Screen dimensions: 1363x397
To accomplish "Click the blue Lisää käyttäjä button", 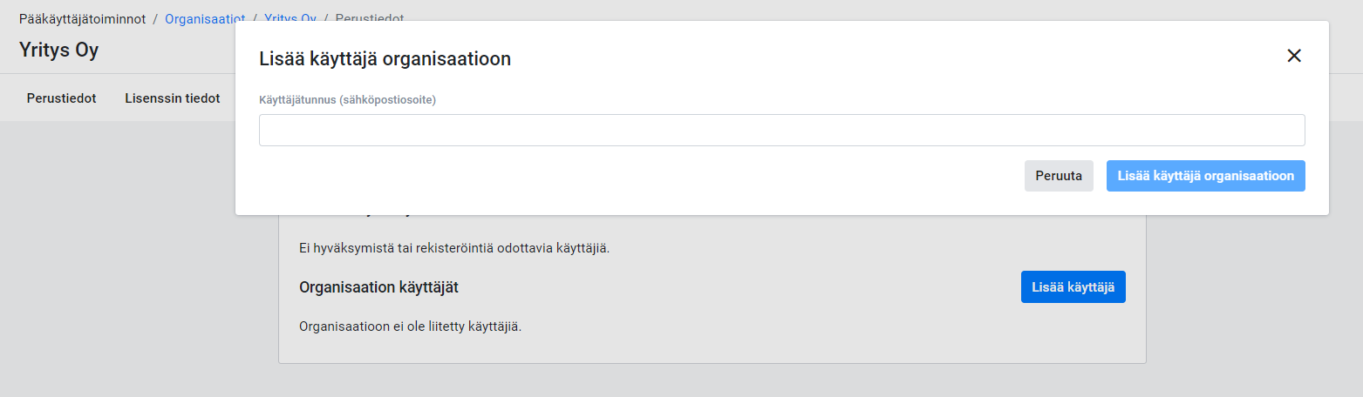I will (x=1073, y=287).
